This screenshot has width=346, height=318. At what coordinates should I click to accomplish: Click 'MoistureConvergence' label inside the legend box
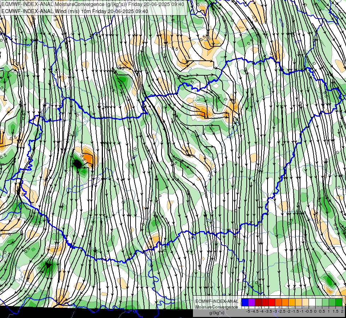coord(217,307)
